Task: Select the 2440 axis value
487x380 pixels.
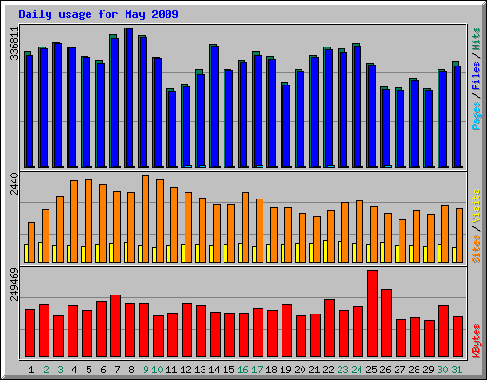Action: coord(14,183)
